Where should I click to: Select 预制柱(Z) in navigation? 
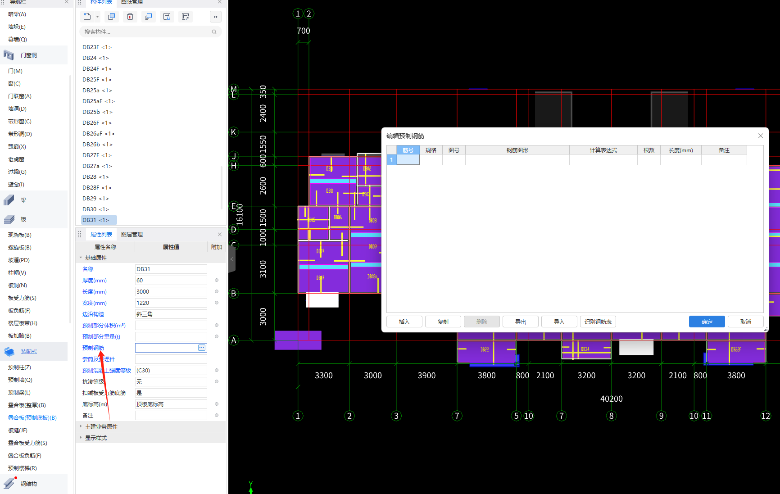pos(19,367)
